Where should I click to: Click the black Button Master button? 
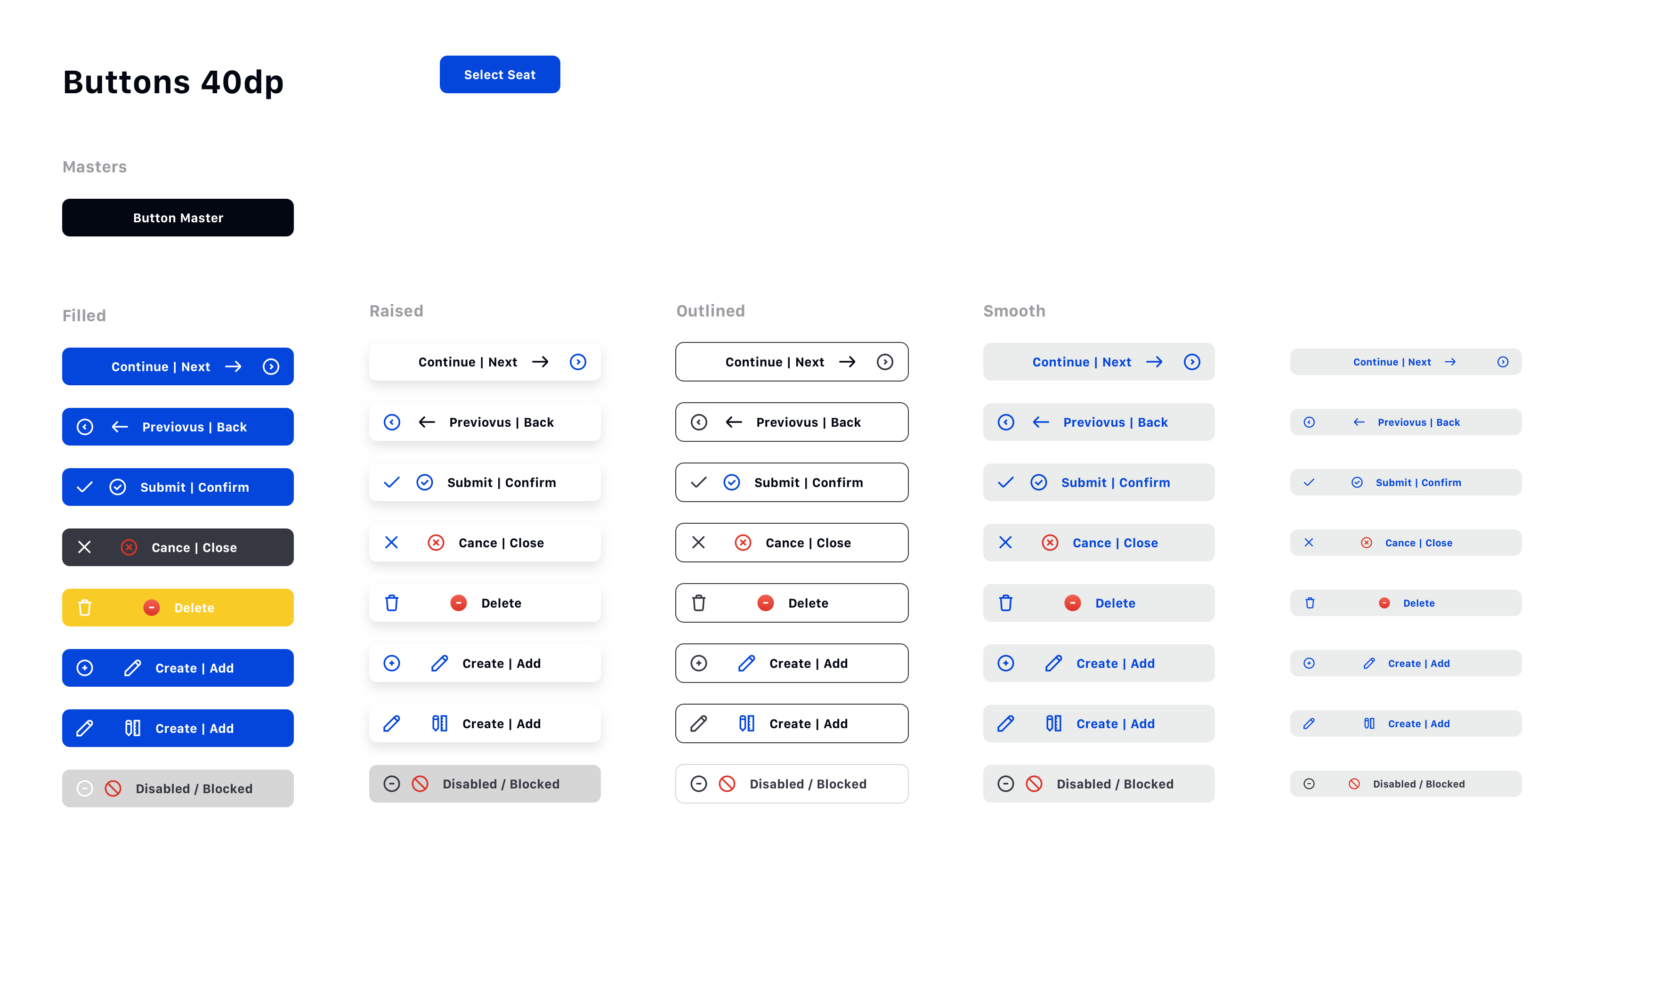(x=178, y=218)
